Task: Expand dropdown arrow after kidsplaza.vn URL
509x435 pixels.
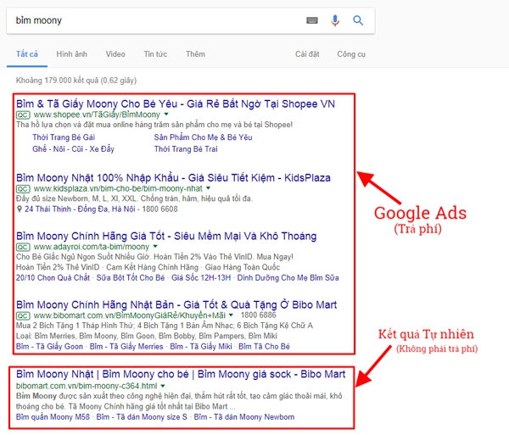Action: pyautogui.click(x=208, y=188)
